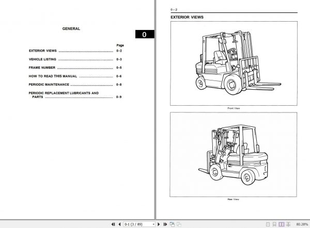Image resolution: width=310 pixels, height=228 pixels.
Task: Click page number 0-3 in contents
Action: pyautogui.click(x=119, y=59)
